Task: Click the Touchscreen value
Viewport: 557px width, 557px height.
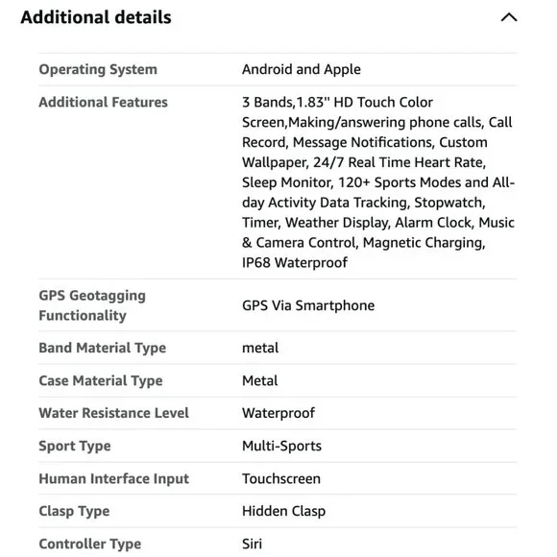Action: (281, 479)
